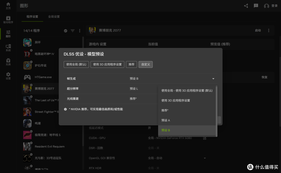Viewport: 281px width, 173px height.
Task: Open the filter icon in program list header
Action: [73, 31]
